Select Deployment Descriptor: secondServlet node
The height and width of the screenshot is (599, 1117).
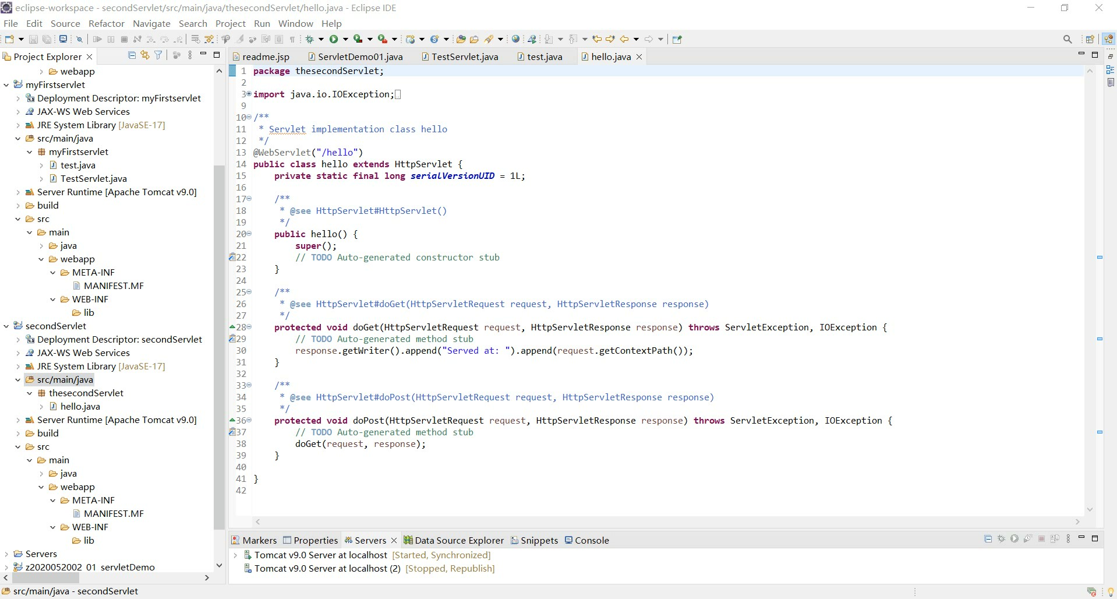pos(114,339)
